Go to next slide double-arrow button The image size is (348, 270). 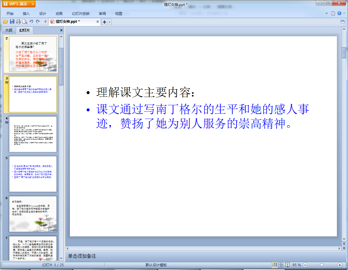[344, 248]
